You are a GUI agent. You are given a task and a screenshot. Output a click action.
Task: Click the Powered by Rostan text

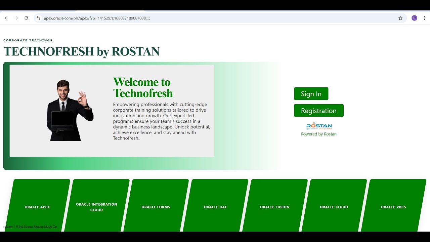pyautogui.click(x=319, y=134)
